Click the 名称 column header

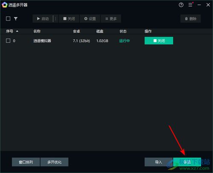(37, 31)
